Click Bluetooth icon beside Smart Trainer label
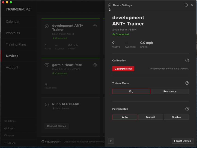The image size is (197, 148). [x=53, y=109]
